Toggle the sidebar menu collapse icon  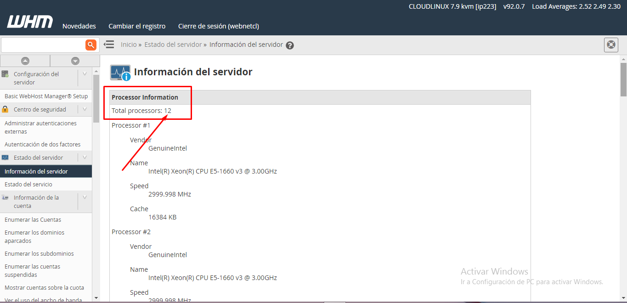coord(109,45)
